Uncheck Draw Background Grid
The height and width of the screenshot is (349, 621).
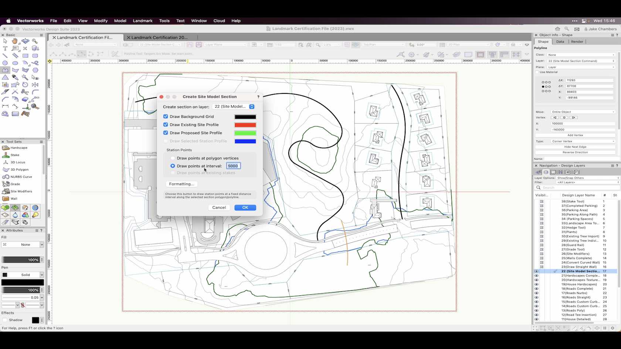[x=166, y=116]
